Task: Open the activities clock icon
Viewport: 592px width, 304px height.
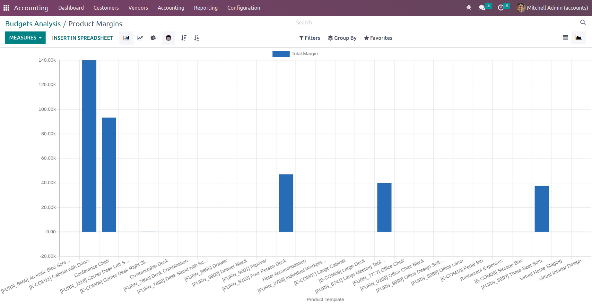Action: pyautogui.click(x=501, y=8)
